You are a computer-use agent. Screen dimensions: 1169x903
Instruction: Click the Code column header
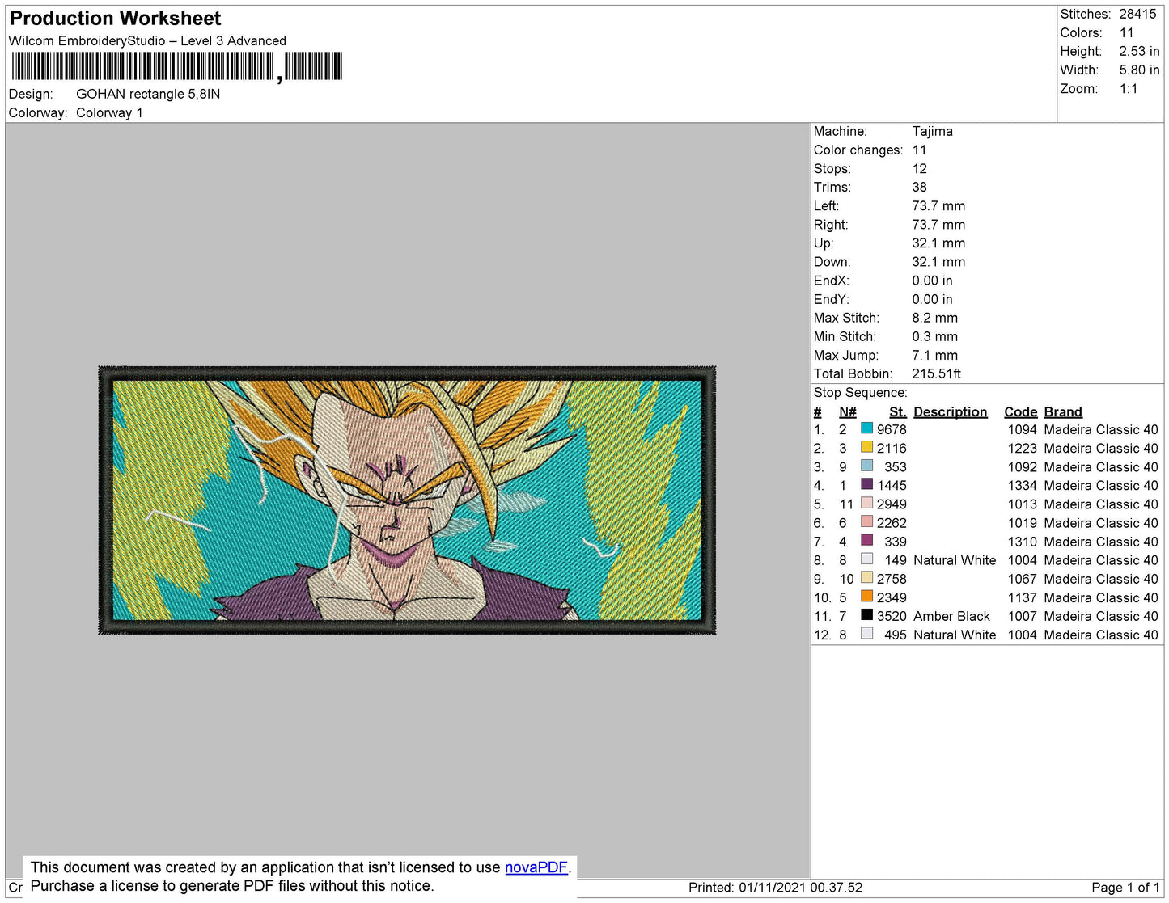(x=1020, y=411)
